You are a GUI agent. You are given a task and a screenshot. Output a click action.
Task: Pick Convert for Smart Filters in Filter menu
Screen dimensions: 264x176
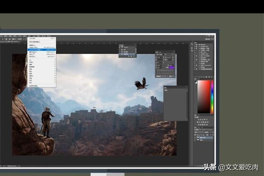coord(42,42)
